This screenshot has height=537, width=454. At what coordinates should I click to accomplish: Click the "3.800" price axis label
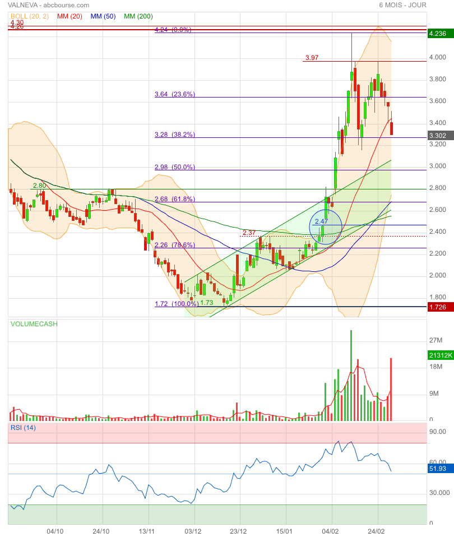coord(438,79)
